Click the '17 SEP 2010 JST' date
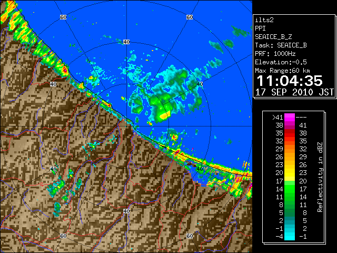Screen dimensions: 337x253 click(295, 92)
